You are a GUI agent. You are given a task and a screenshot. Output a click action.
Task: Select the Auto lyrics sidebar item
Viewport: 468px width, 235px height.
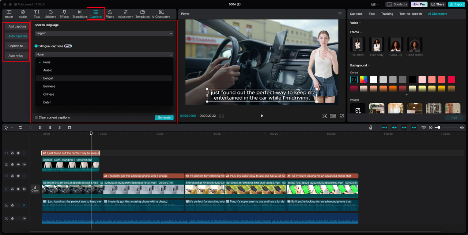16,56
